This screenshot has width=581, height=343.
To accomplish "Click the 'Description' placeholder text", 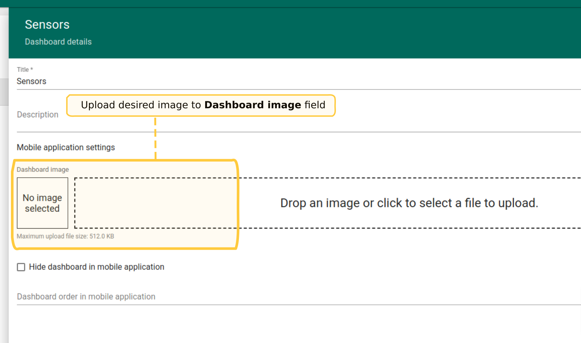I will 37,115.
